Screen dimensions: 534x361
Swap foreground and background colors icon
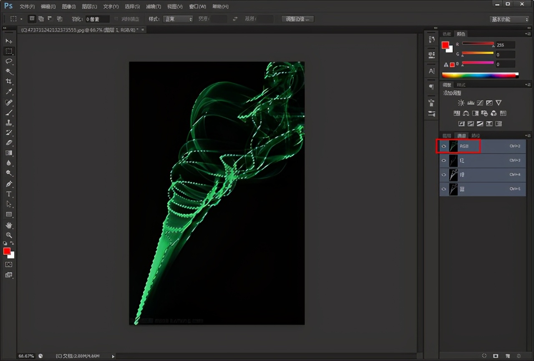pos(12,243)
